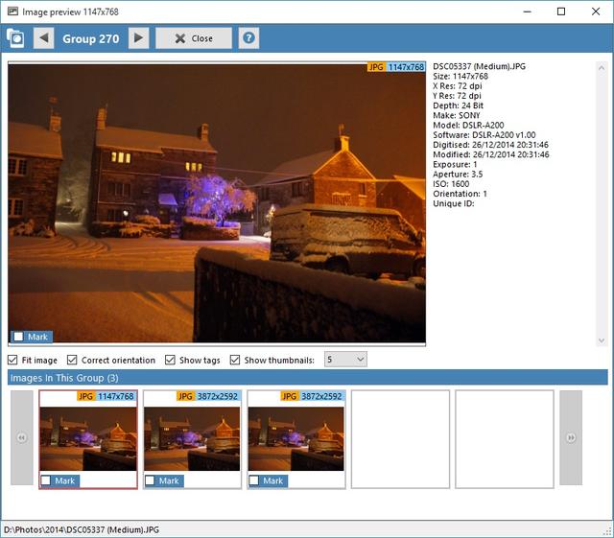Mark the large preview image
614x538 pixels.
[18, 337]
